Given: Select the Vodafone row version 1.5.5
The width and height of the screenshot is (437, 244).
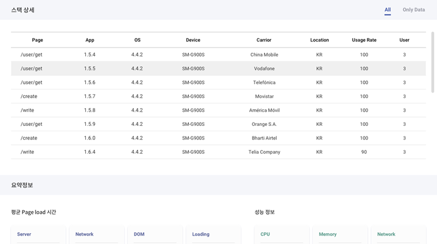Looking at the screenshot, I should [219, 69].
